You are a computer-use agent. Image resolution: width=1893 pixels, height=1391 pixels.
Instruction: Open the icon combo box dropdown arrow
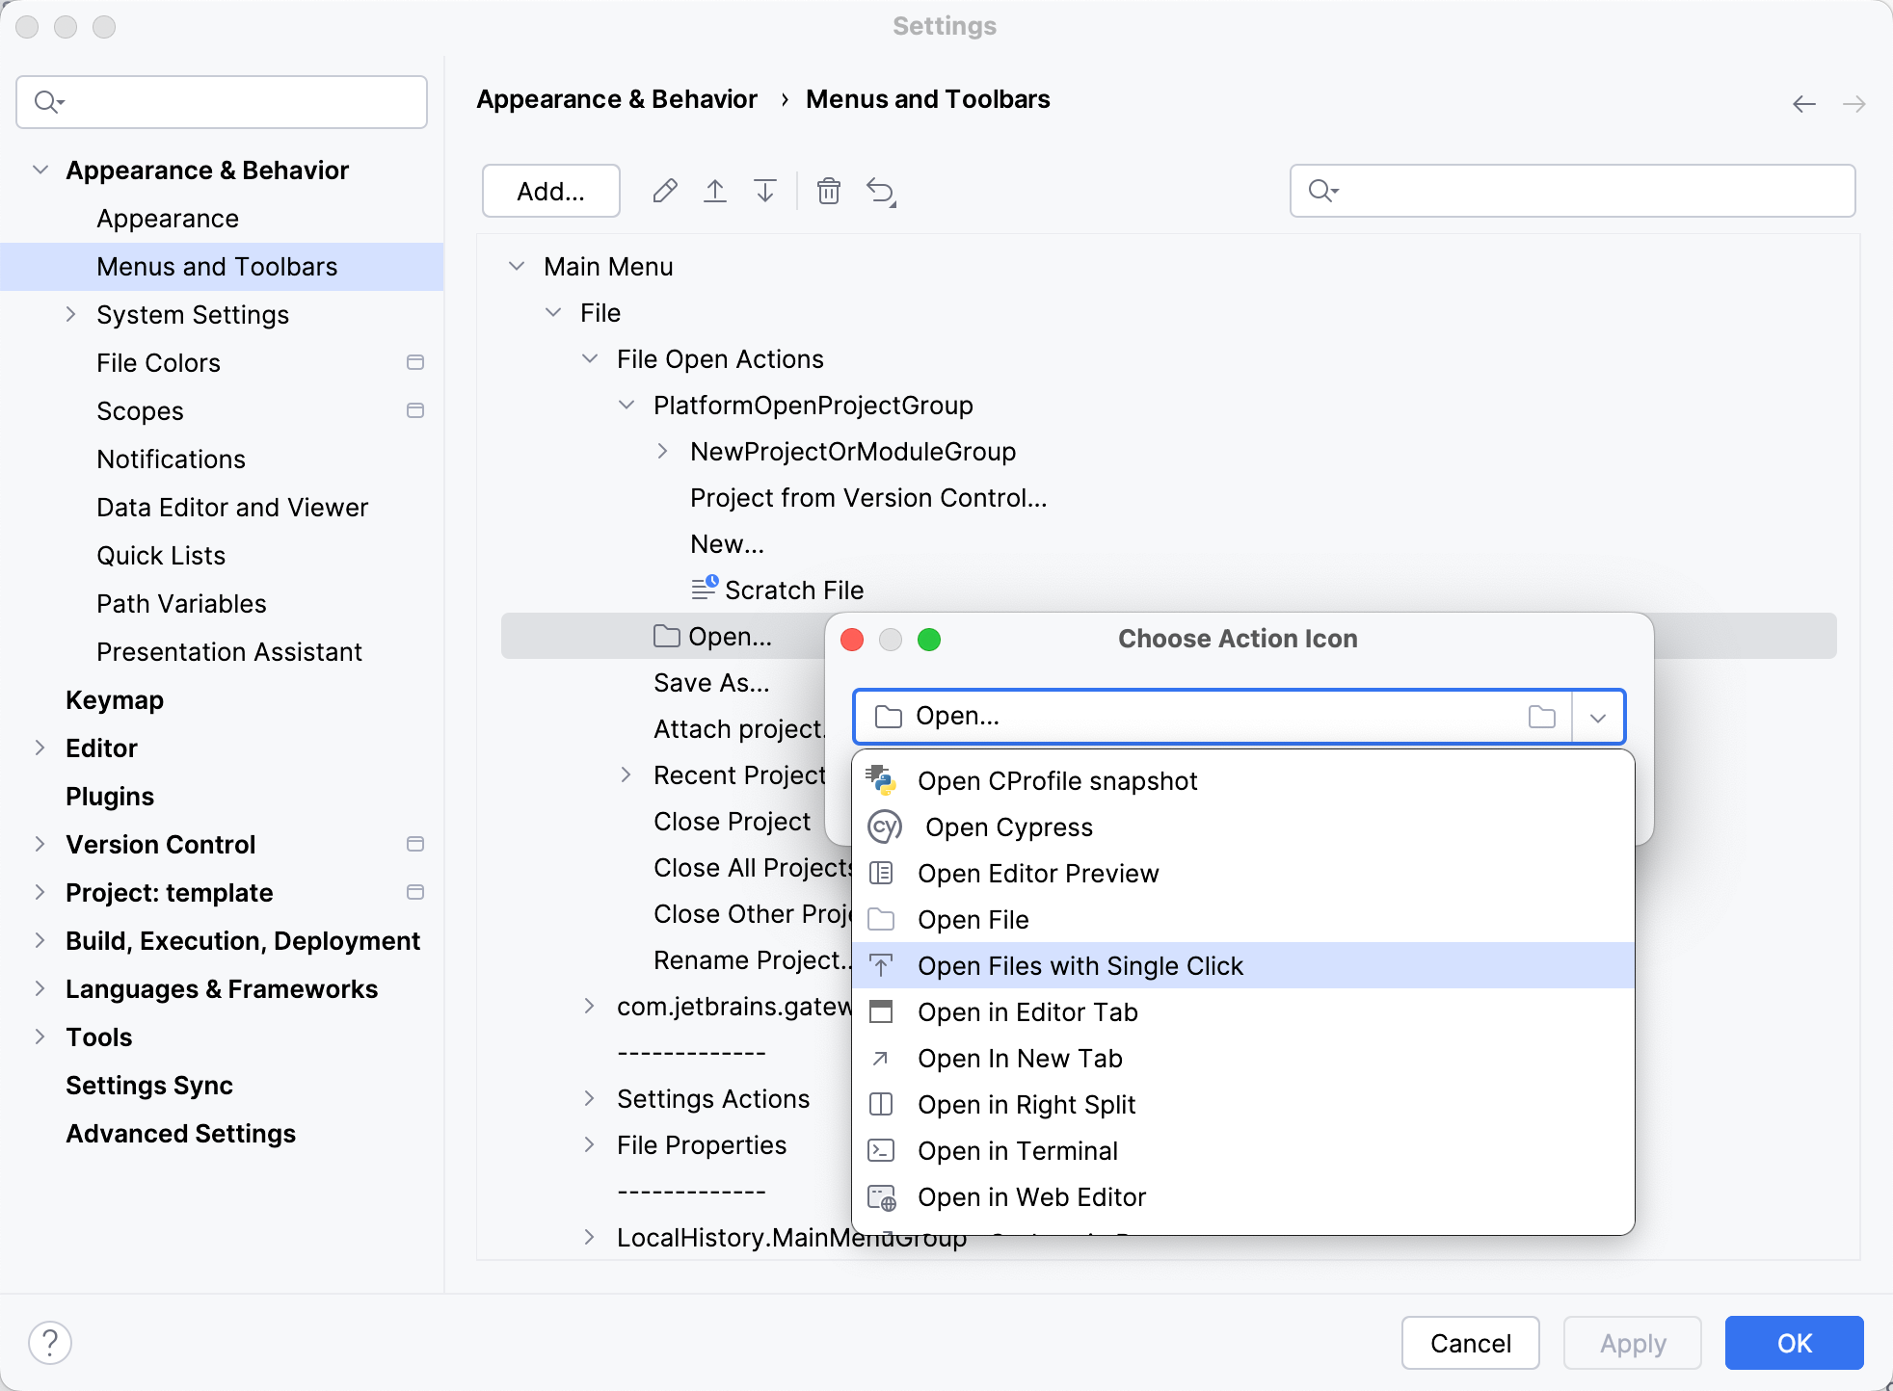pyautogui.click(x=1598, y=718)
